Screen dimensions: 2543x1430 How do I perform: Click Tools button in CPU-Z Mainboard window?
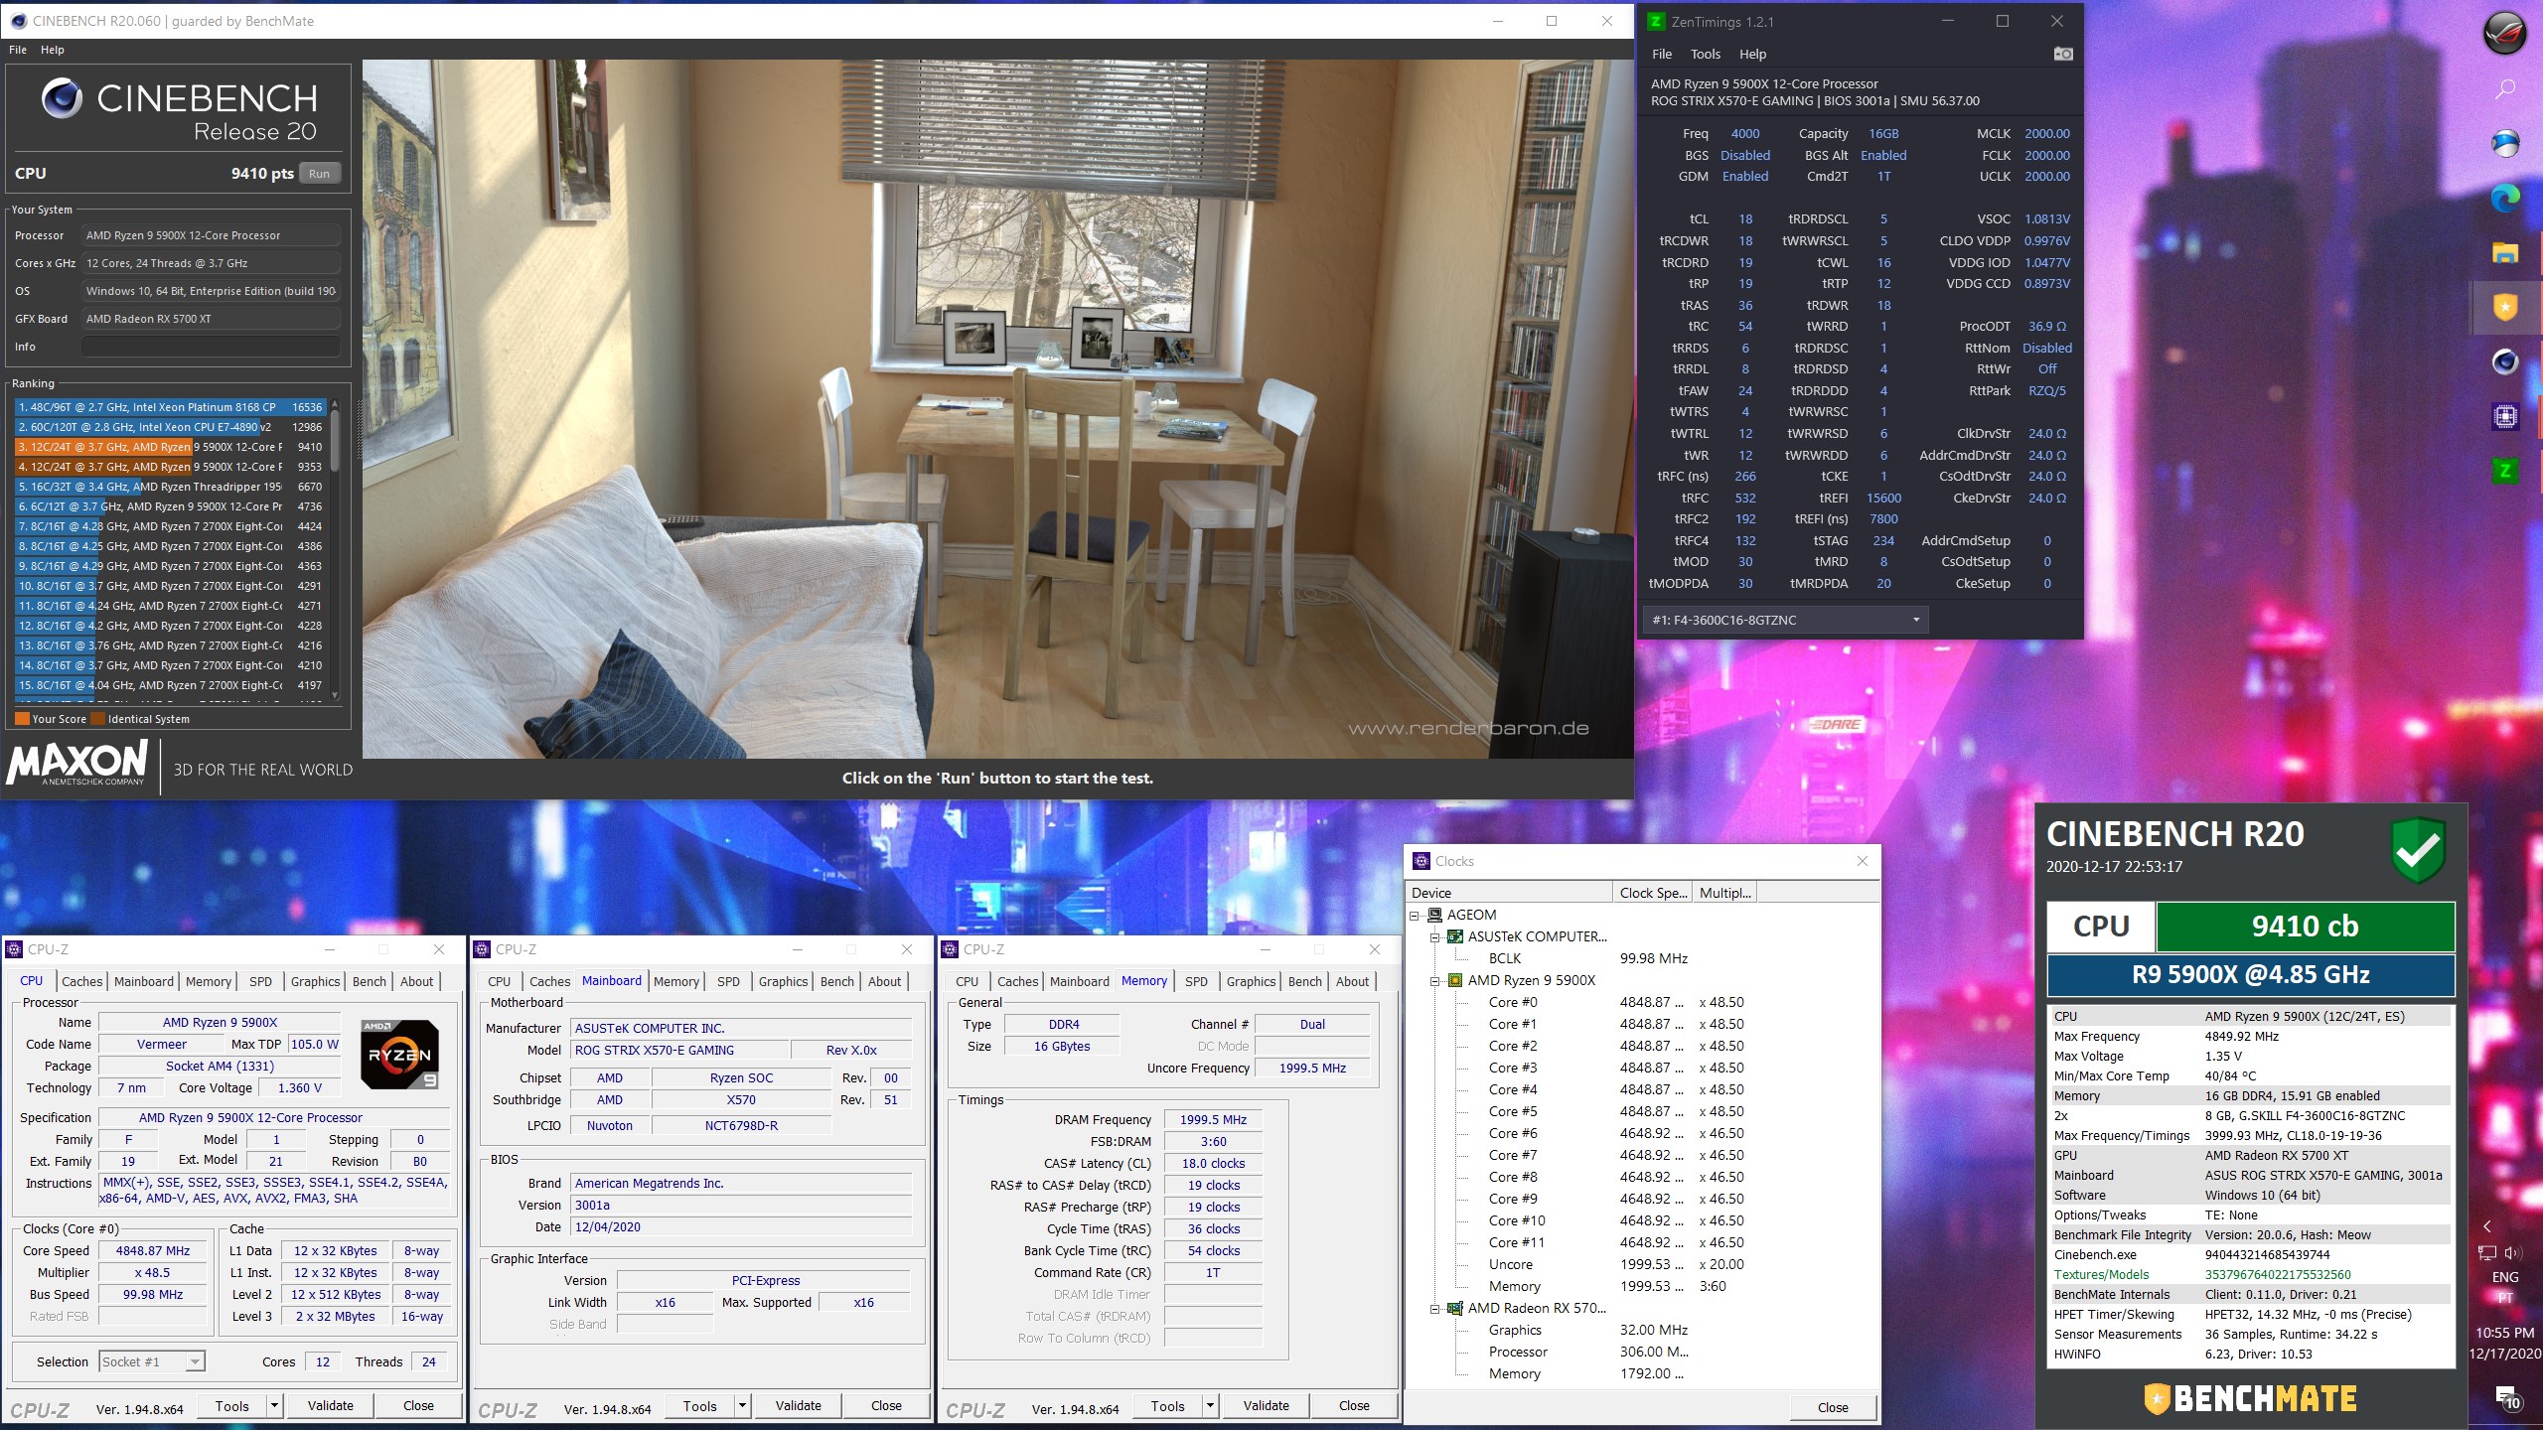[x=700, y=1405]
